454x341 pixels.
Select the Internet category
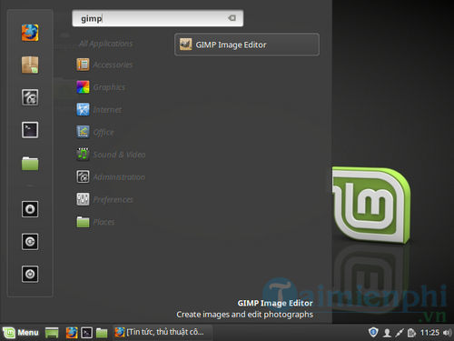click(x=99, y=109)
